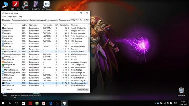Click the OBS.exe process icon
Viewport: 189px width, 106px height.
[3, 83]
